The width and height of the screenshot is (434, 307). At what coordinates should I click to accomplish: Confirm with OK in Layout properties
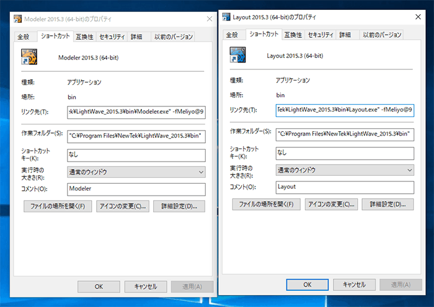tap(308, 285)
